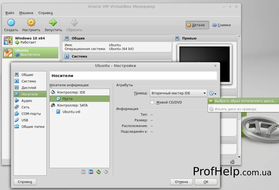The width and height of the screenshot is (279, 190).
Task: Open VM settings via Настроить gear icon
Action: click(x=31, y=22)
